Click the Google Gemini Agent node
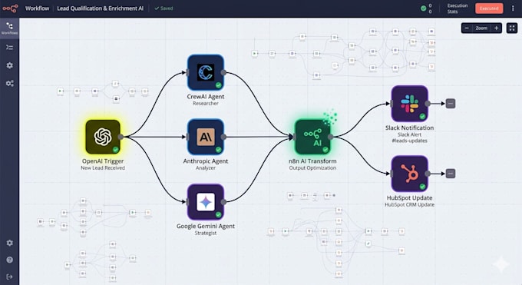Screen dimensions: 522x285 click(x=206, y=202)
